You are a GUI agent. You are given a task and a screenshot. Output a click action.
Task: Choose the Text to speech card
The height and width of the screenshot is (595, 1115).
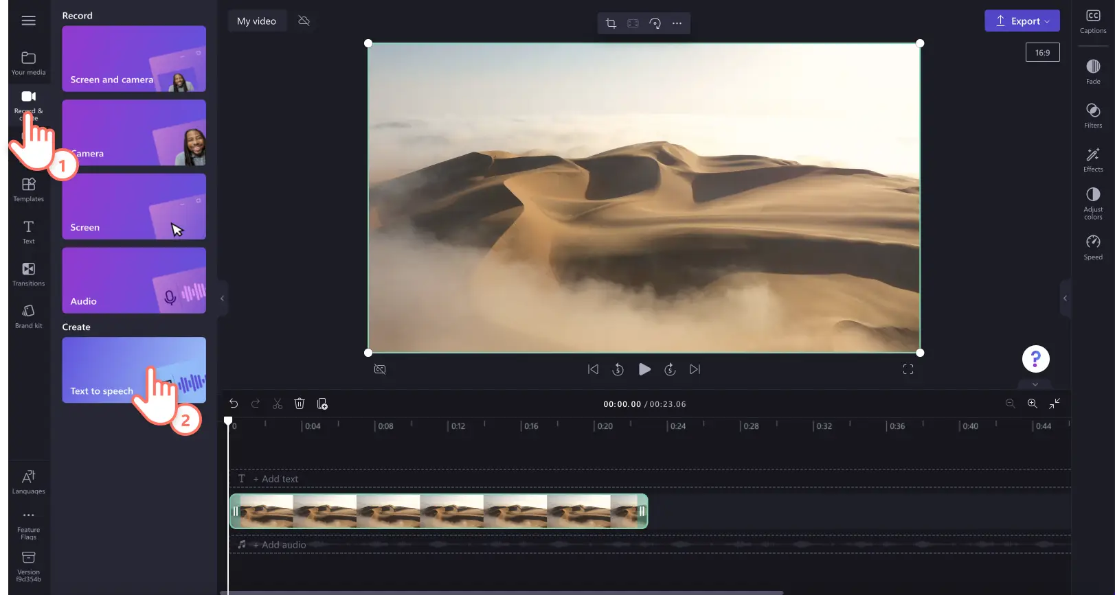point(134,370)
